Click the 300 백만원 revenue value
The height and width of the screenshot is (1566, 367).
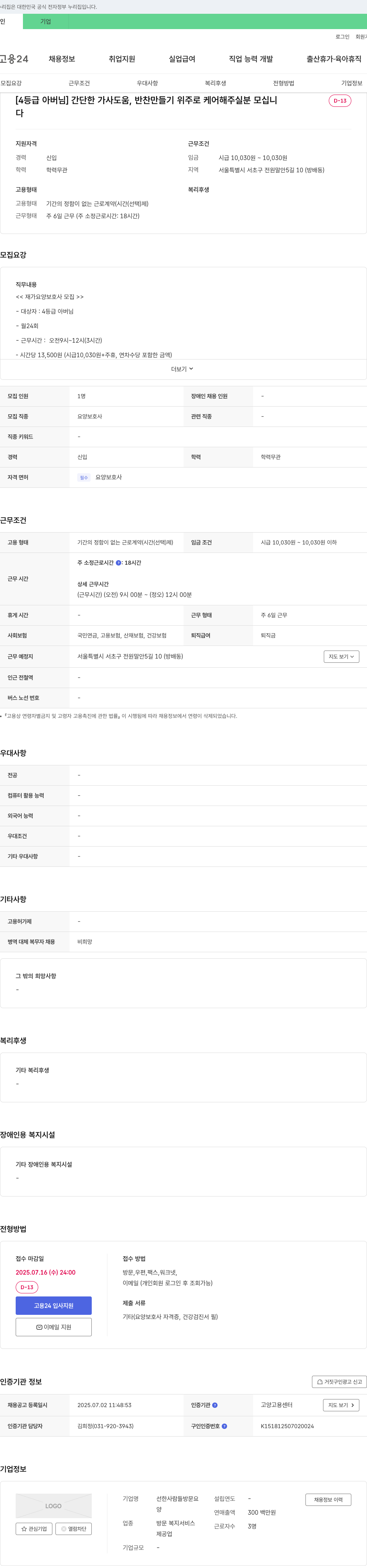[x=261, y=1512]
